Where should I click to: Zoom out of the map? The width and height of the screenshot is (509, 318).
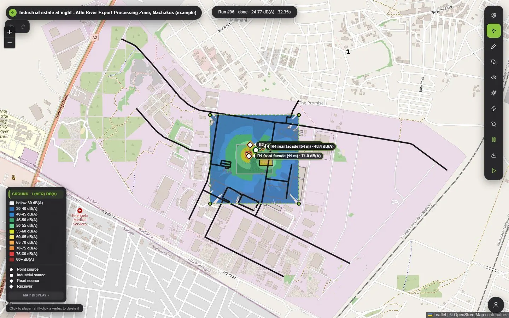coord(10,43)
